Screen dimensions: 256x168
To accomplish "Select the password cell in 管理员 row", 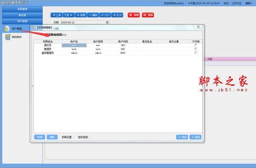I will tap(98, 49).
